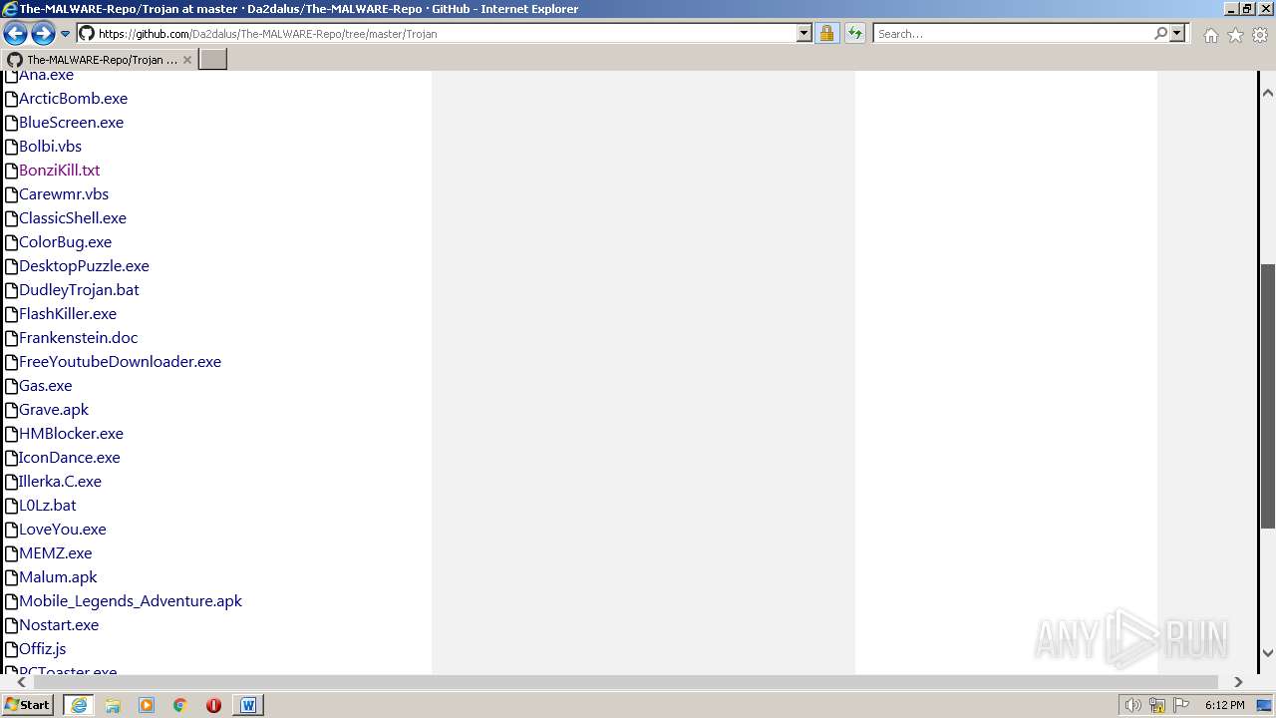Open the media player taskbar icon
This screenshot has height=718, width=1276.
[x=147, y=705]
